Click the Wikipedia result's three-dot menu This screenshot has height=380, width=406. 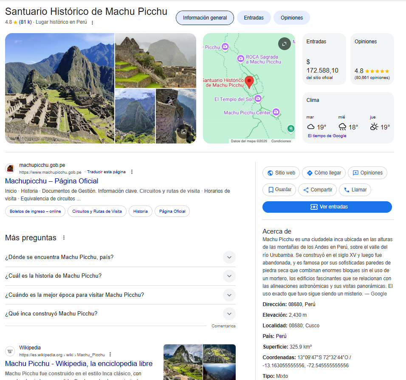point(110,355)
